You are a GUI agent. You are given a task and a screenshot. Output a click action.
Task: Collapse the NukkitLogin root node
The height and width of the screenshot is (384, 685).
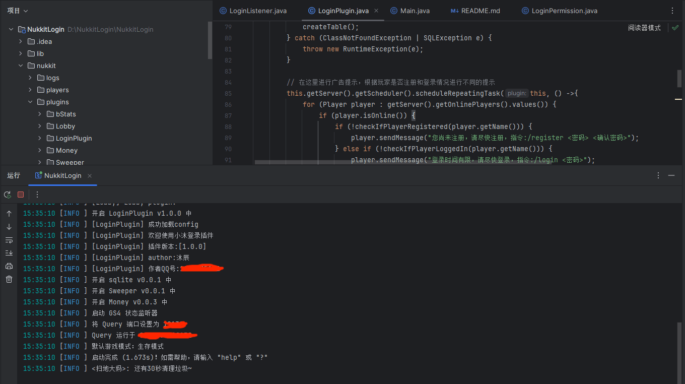click(11, 29)
